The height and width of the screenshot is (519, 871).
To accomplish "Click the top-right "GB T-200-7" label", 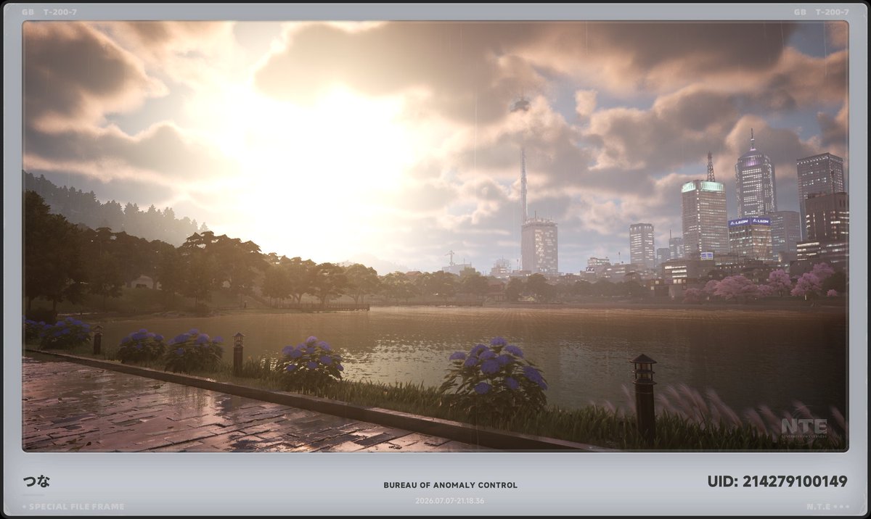I will (822, 12).
